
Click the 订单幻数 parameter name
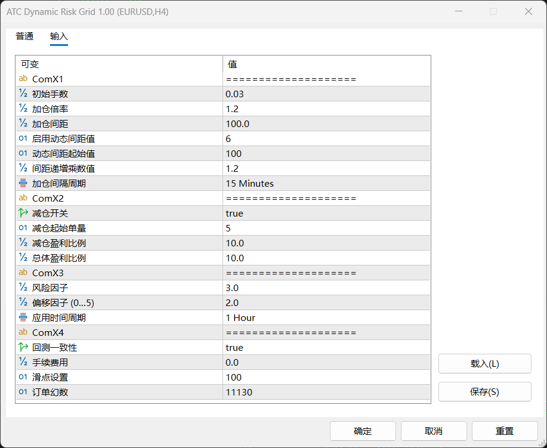pyautogui.click(x=50, y=392)
